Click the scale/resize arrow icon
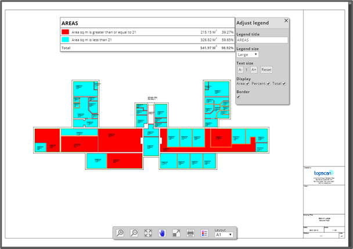Image resolution: width=353 pixels, height=249 pixels. (x=176, y=233)
